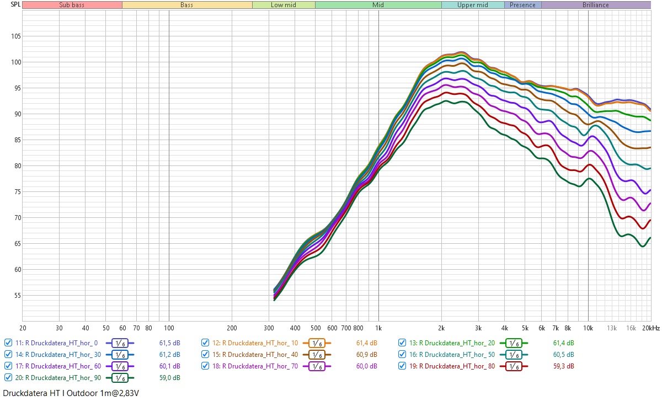The width and height of the screenshot is (662, 401).
Task: Disable the trace 13 HT_hor_20 checkbox
Action: click(x=402, y=343)
